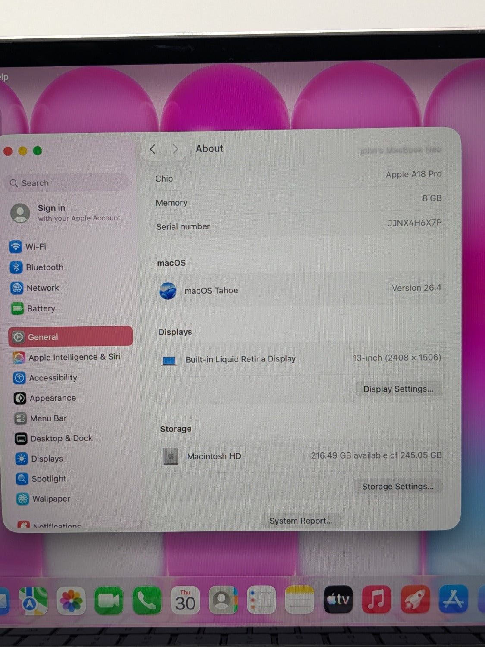Open Contacts in the Dock
The width and height of the screenshot is (485, 647).
point(223,600)
